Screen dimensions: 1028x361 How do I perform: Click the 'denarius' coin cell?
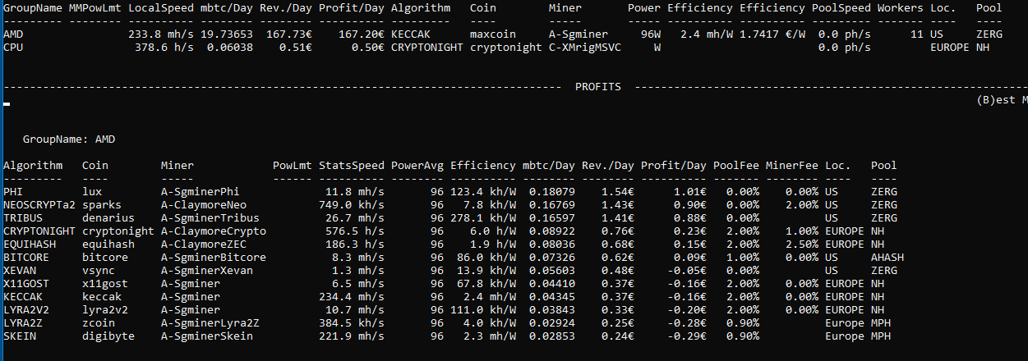[x=108, y=218]
